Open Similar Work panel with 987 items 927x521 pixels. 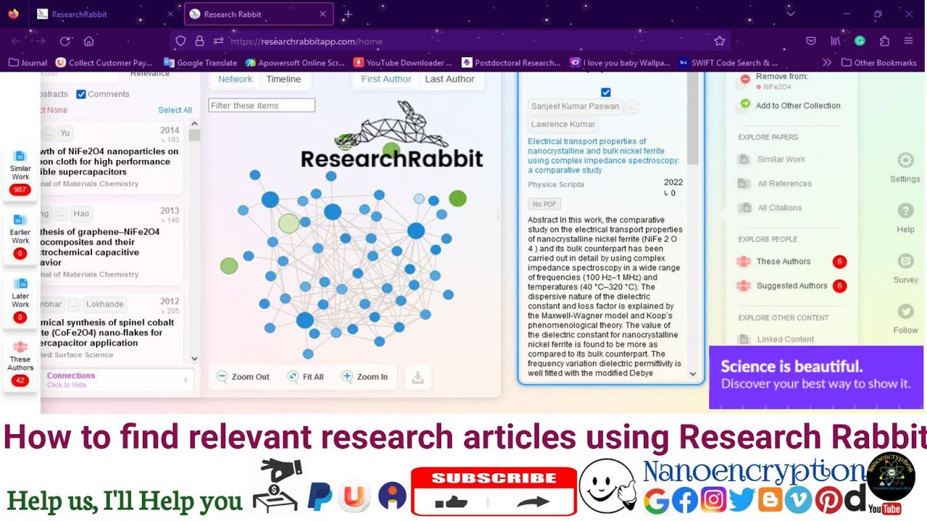click(20, 174)
